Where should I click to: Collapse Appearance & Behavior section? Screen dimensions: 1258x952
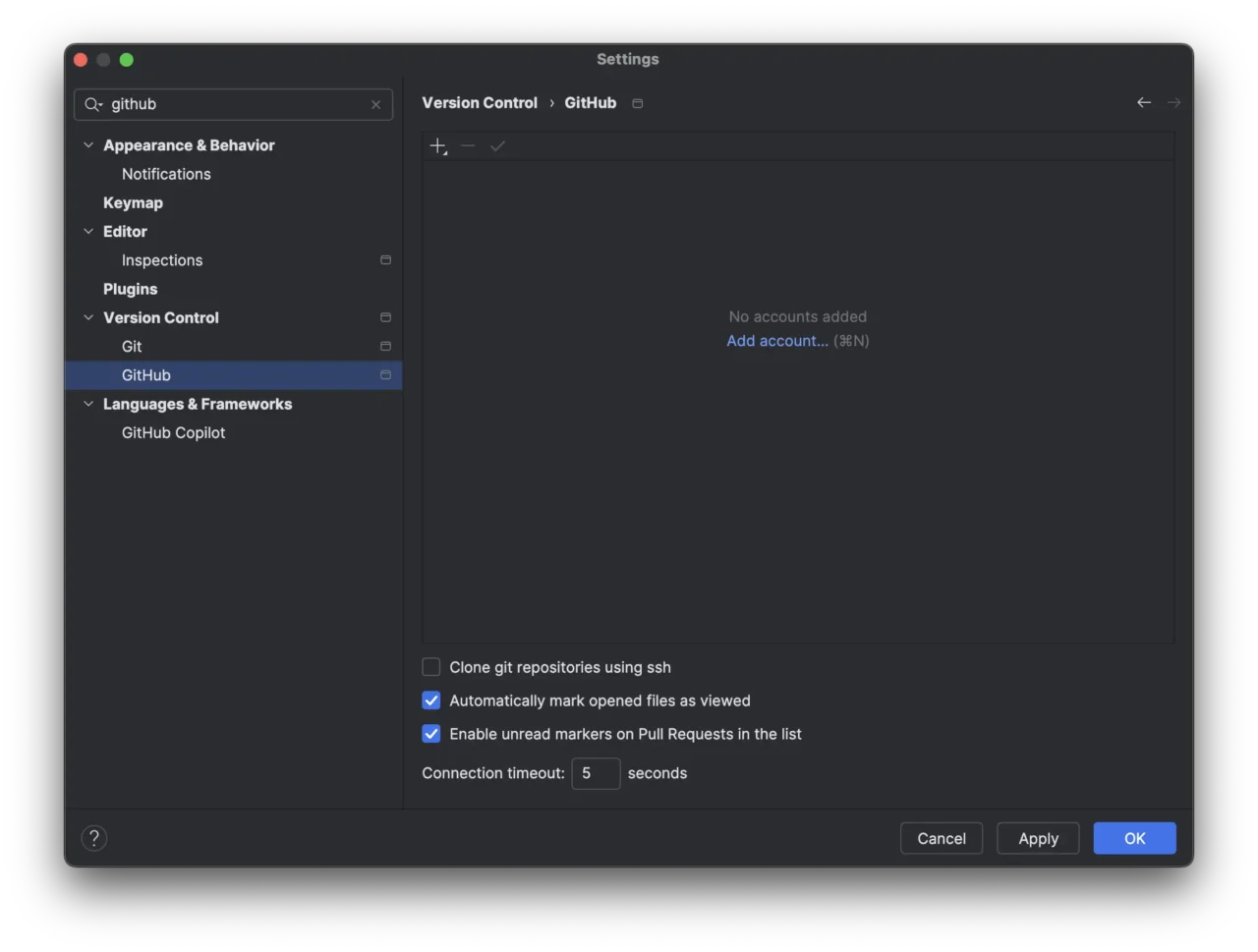click(x=88, y=145)
